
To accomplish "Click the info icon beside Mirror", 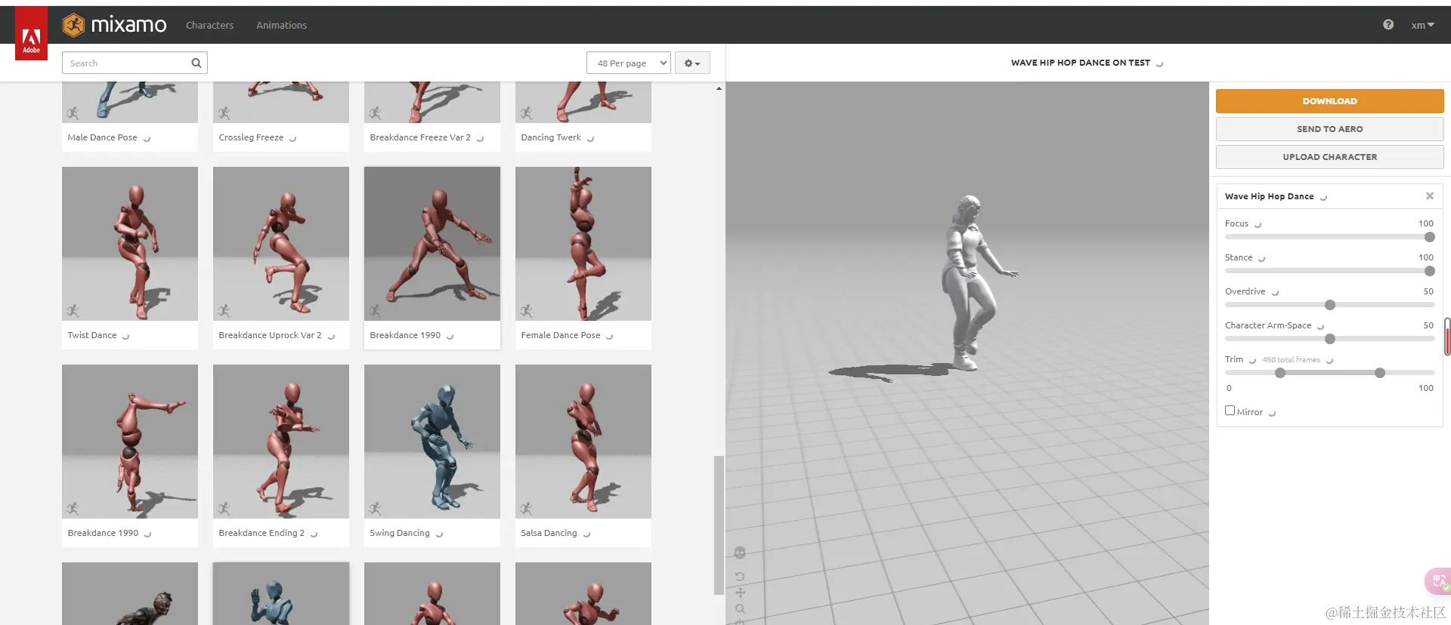I will coord(1272,414).
